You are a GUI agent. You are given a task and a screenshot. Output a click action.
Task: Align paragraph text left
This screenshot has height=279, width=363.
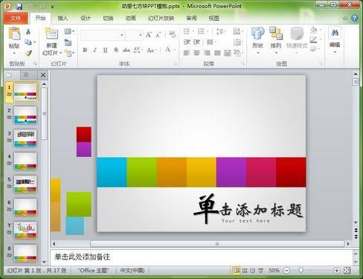click(x=187, y=53)
